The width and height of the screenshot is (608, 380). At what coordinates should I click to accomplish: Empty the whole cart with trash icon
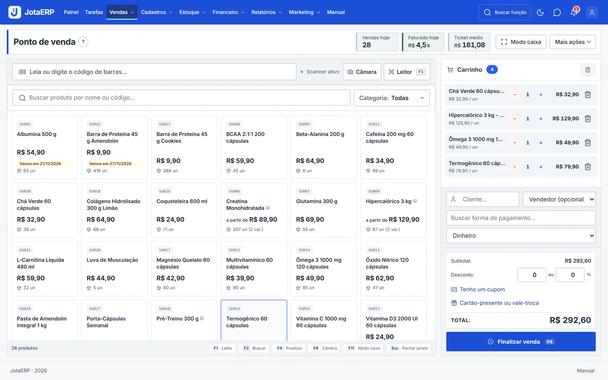(x=587, y=70)
